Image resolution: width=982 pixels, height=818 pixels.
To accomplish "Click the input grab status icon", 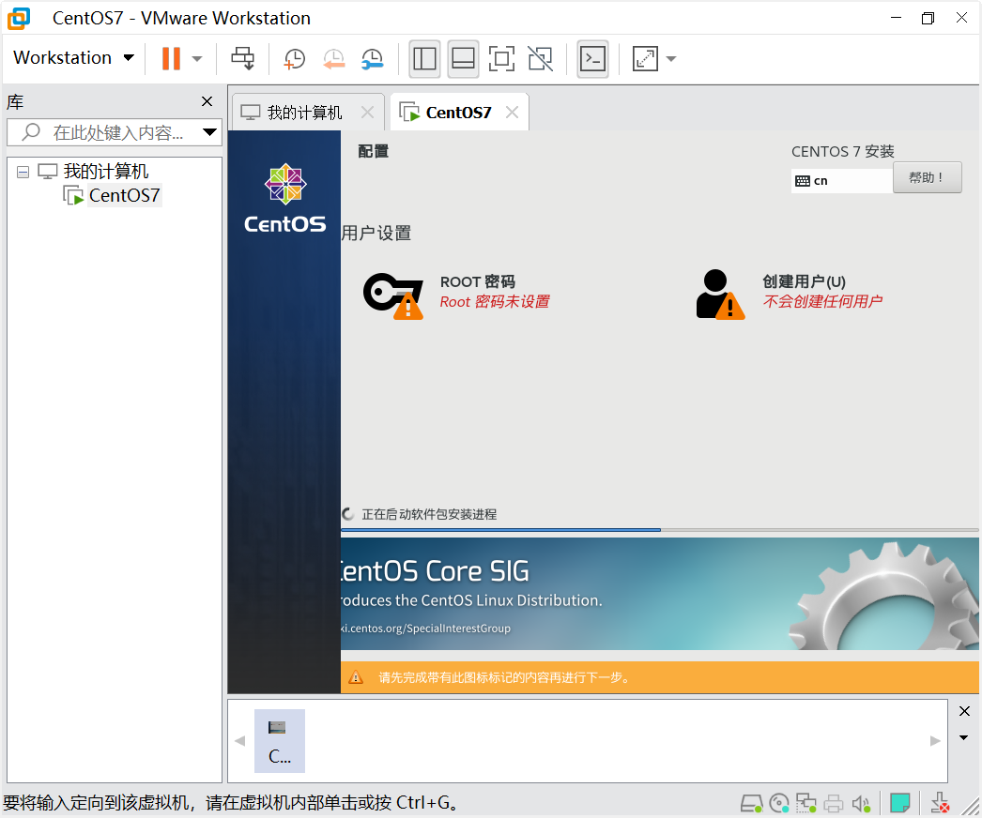I will click(940, 803).
